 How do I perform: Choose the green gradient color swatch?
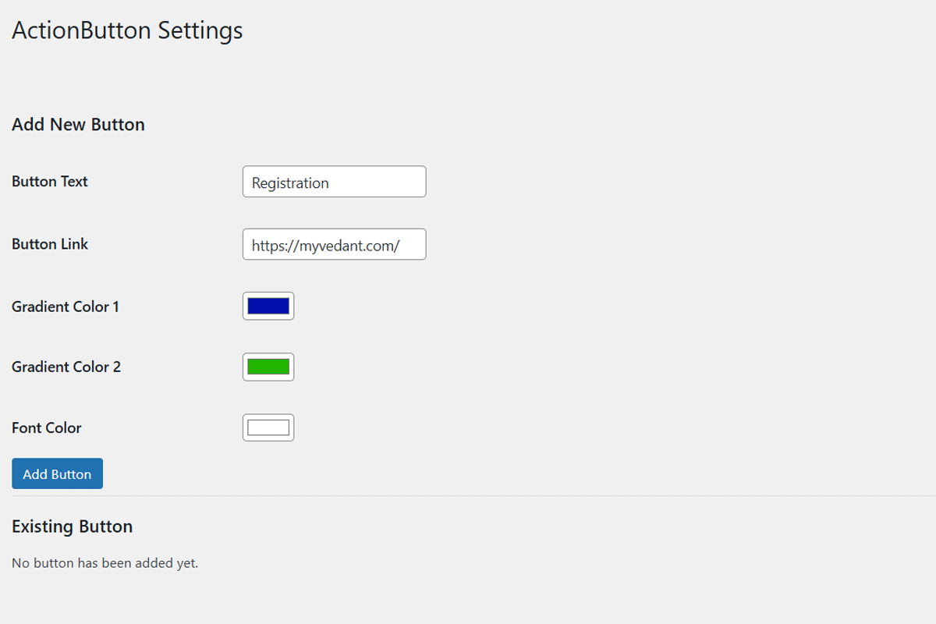(x=268, y=367)
